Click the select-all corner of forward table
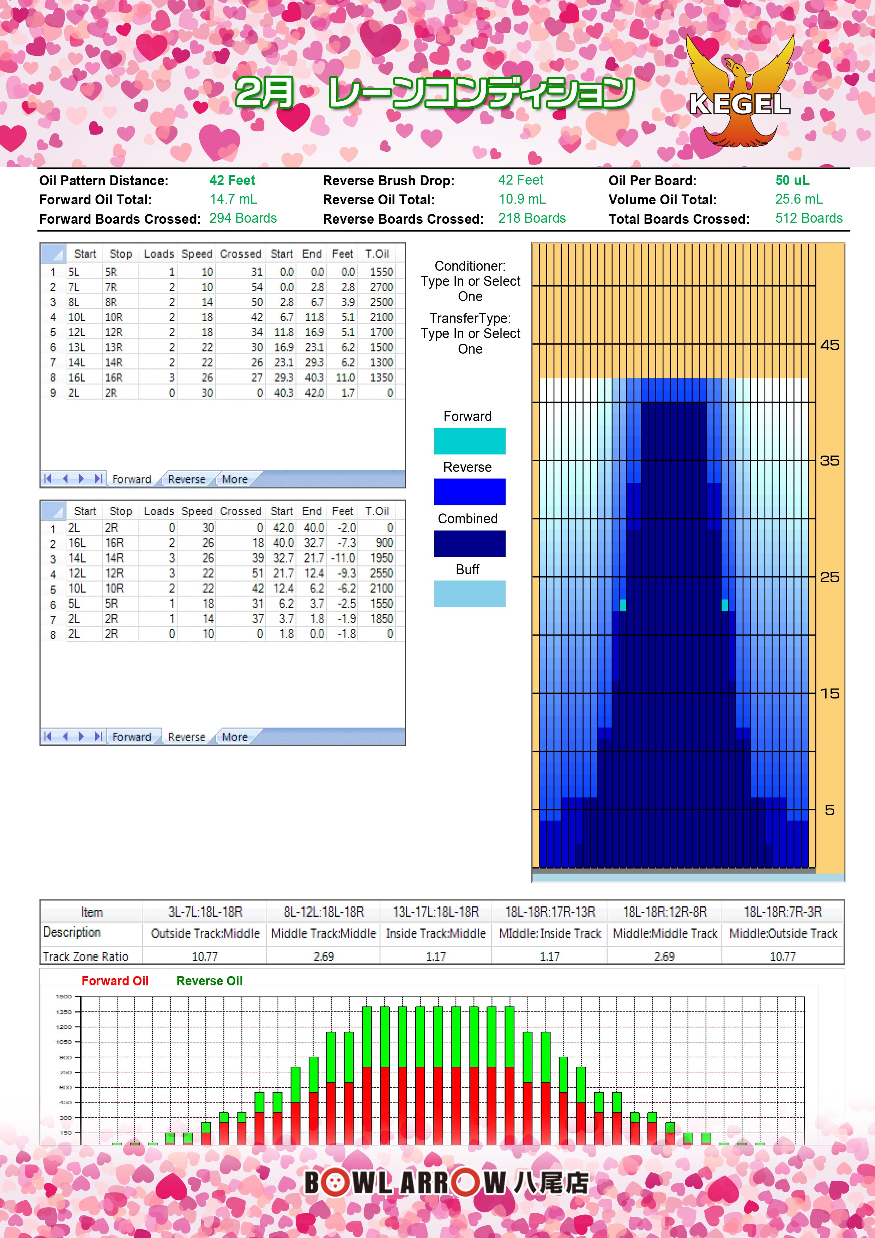 (53, 253)
